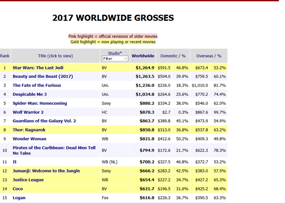285x203 pixels.
Task: Open Star Wars: The Last Jedi
Action: pyautogui.click(x=38, y=68)
